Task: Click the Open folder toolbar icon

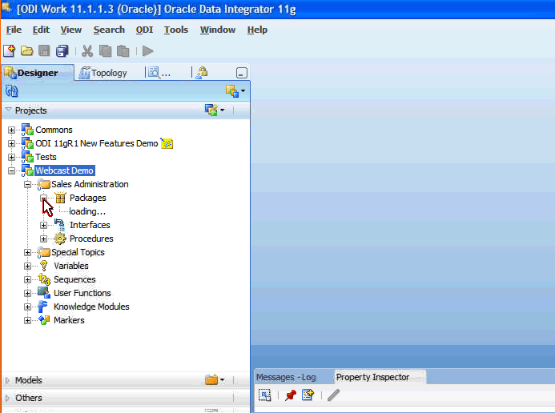Action: 26,51
